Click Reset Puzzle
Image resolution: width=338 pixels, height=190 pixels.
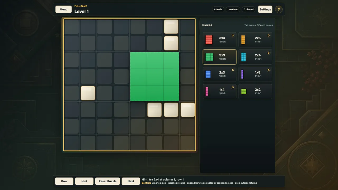pos(107,181)
